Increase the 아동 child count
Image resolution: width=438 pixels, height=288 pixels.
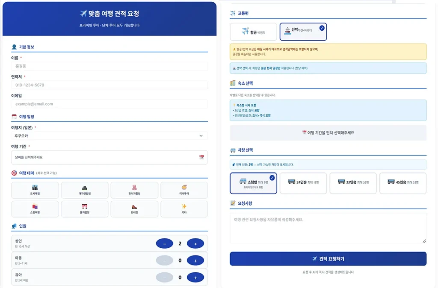pos(195,261)
